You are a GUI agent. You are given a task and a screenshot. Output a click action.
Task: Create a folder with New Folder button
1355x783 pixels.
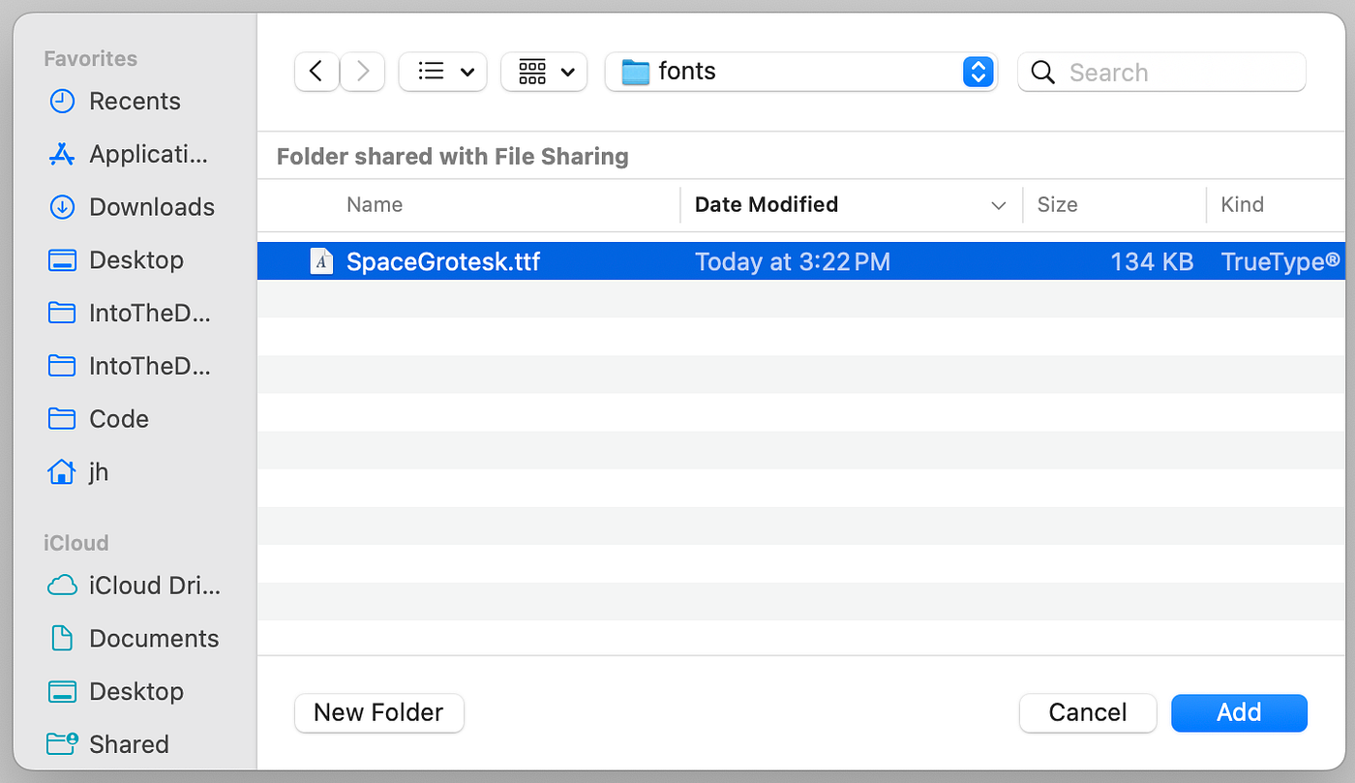click(x=378, y=713)
